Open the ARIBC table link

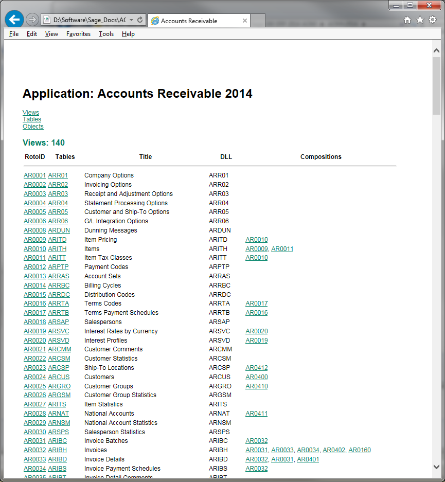57,441
